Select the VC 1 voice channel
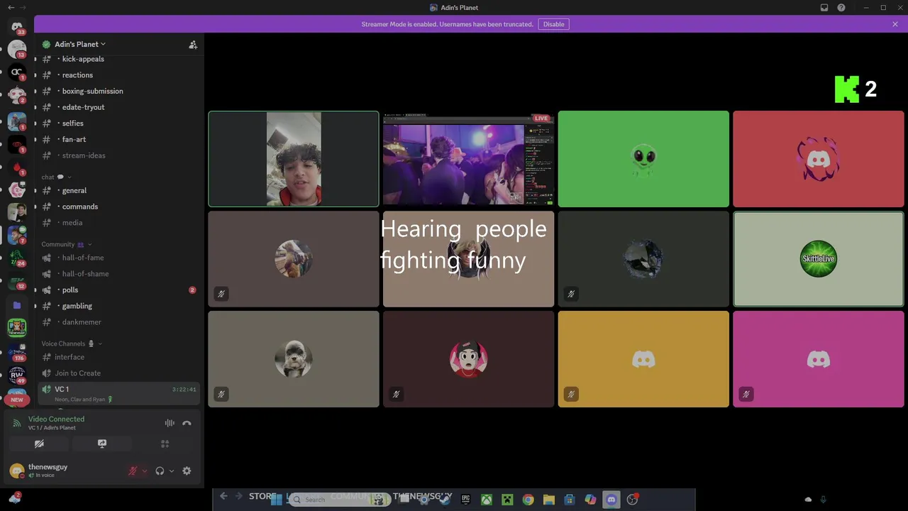Image resolution: width=908 pixels, height=511 pixels. coord(118,393)
